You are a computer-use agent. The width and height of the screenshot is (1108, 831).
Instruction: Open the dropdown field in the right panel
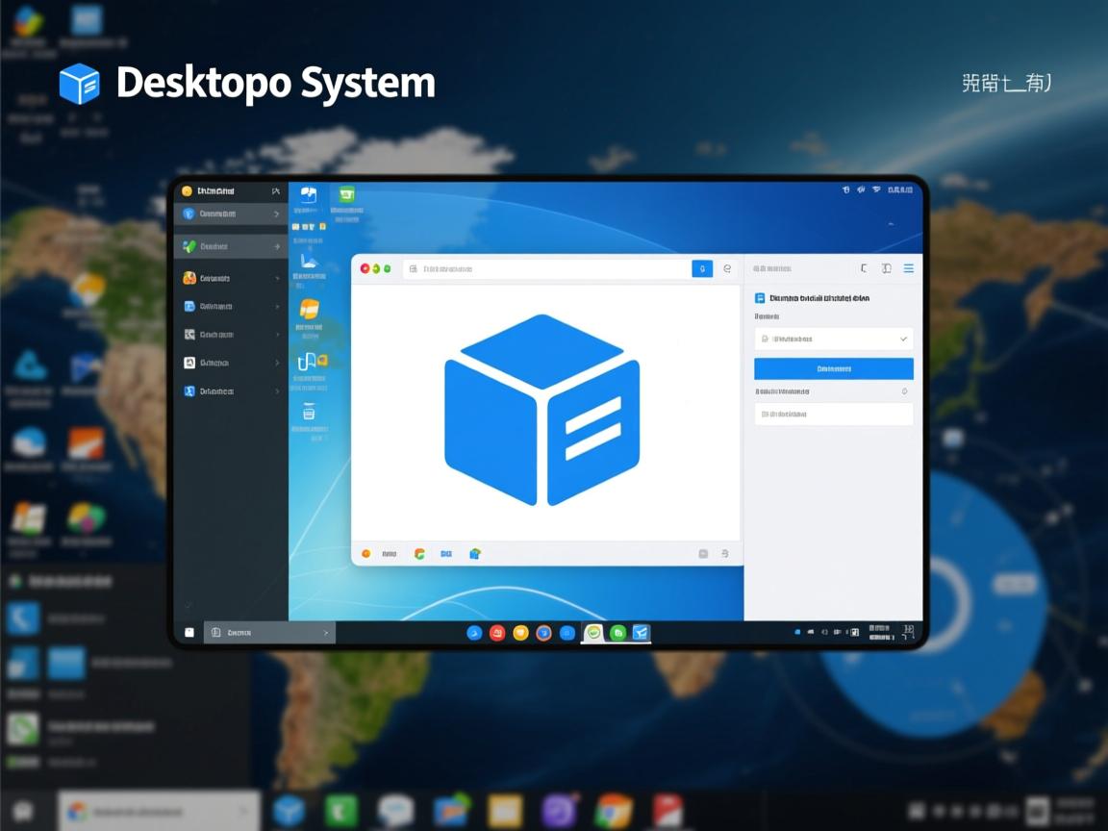pyautogui.click(x=833, y=339)
